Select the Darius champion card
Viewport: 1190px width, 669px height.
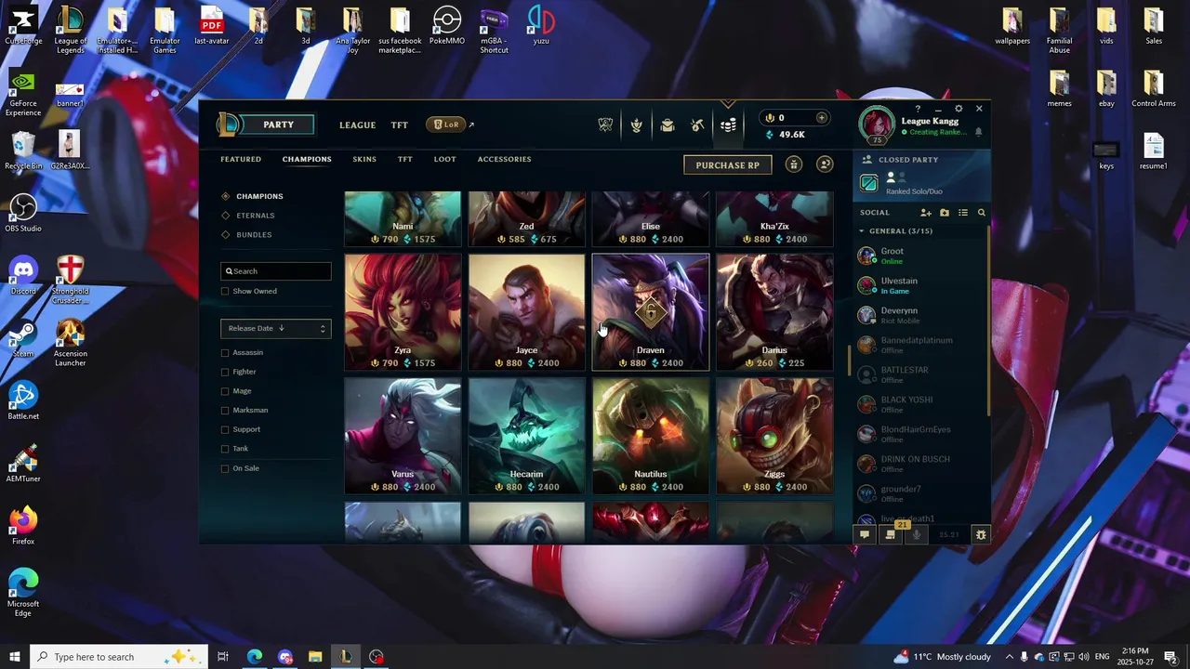pos(774,312)
